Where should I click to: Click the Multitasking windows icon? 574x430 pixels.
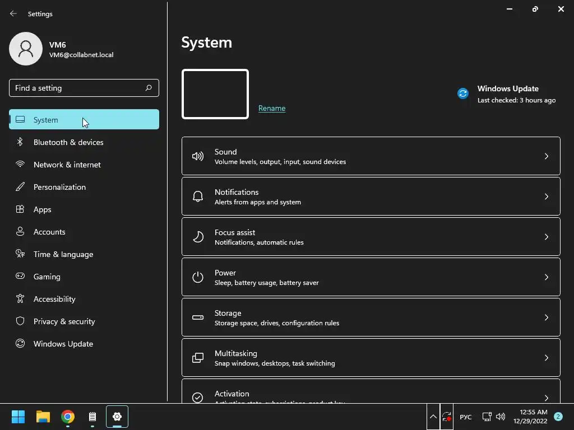tap(198, 358)
